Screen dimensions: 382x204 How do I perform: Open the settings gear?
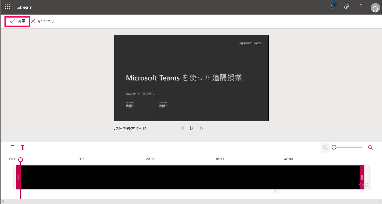pyautogui.click(x=347, y=7)
